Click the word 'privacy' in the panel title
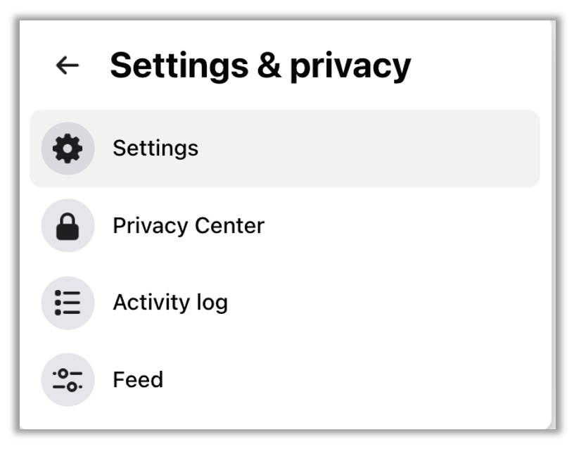Viewport: 574px width, 449px height. click(350, 67)
